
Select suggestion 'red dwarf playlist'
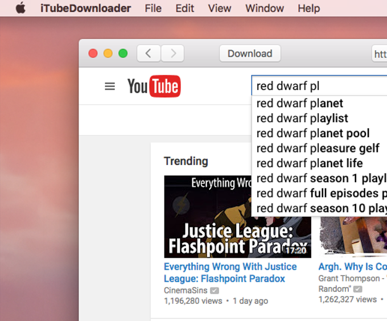tap(319, 118)
